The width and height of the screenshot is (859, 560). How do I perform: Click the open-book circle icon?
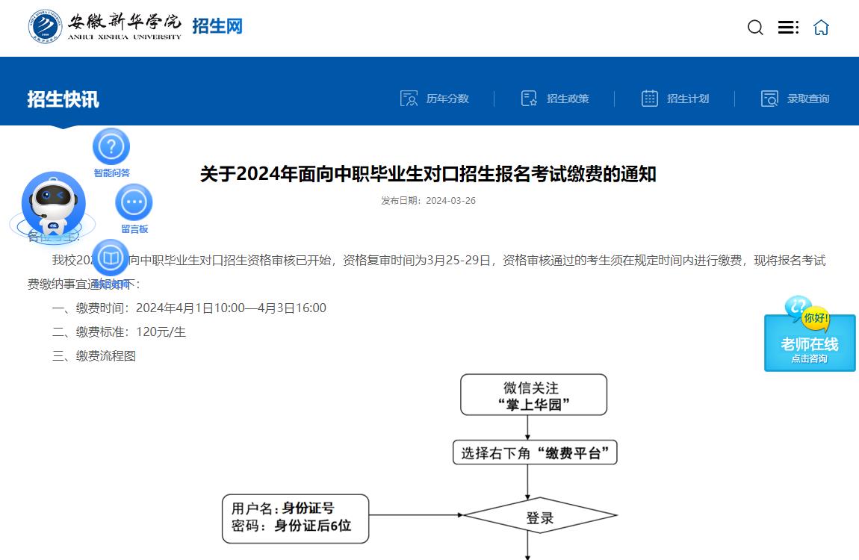pyautogui.click(x=111, y=258)
